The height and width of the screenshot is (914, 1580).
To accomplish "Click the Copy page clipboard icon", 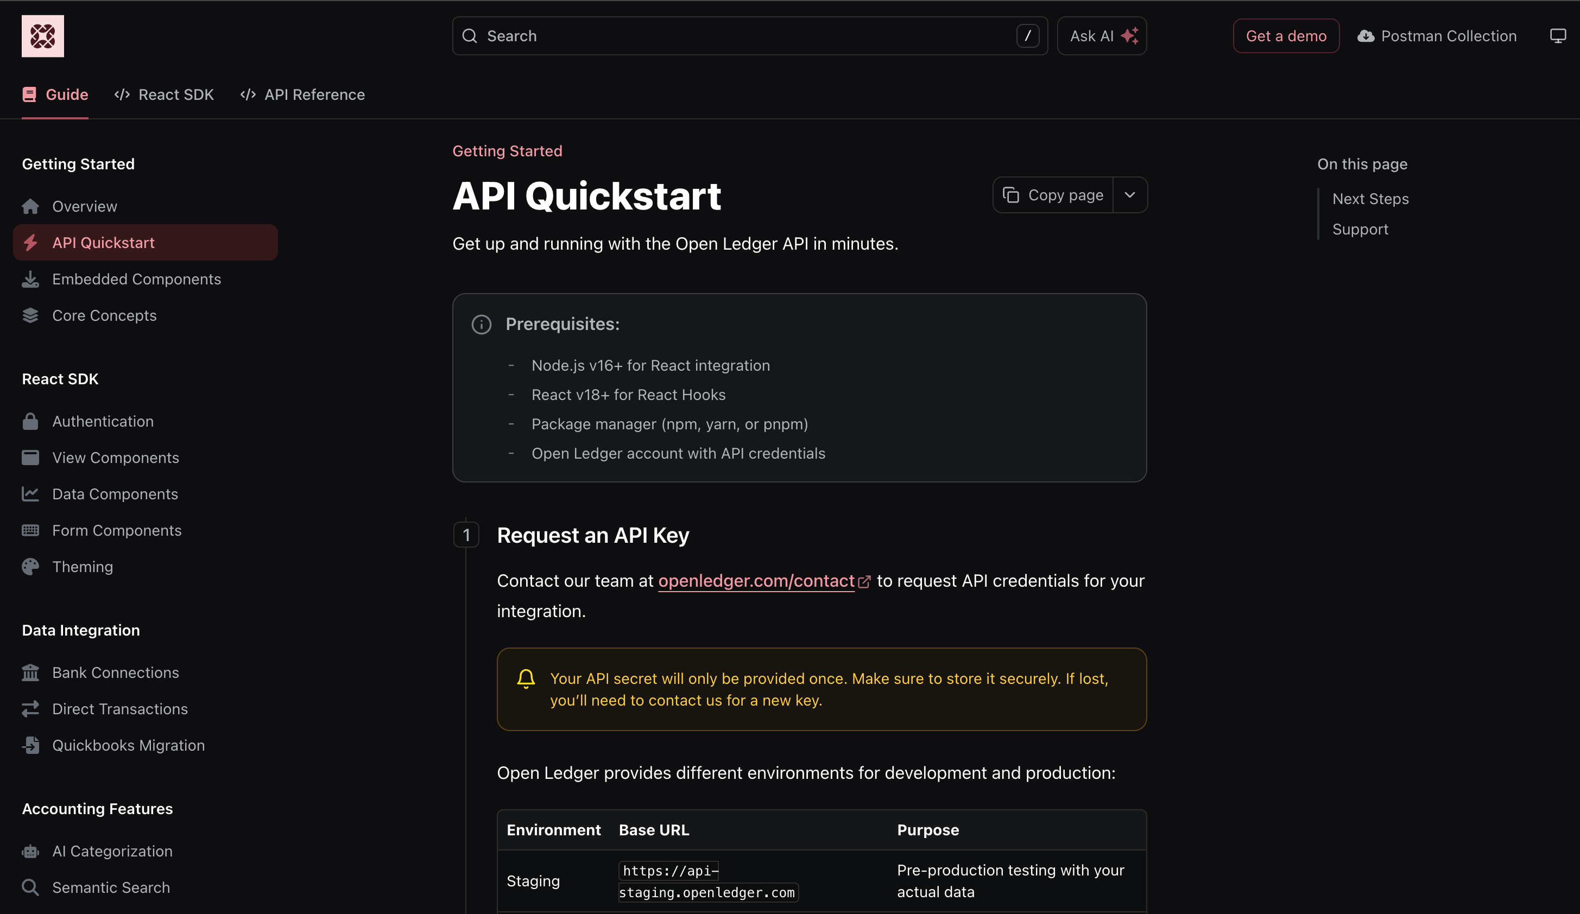I will coord(1010,195).
